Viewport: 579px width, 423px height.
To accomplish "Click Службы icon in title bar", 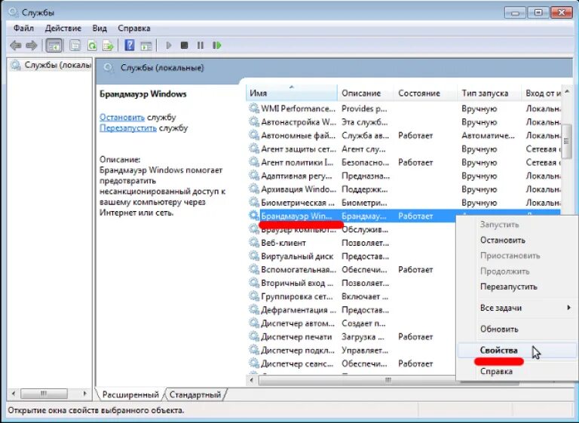I will pyautogui.click(x=14, y=12).
